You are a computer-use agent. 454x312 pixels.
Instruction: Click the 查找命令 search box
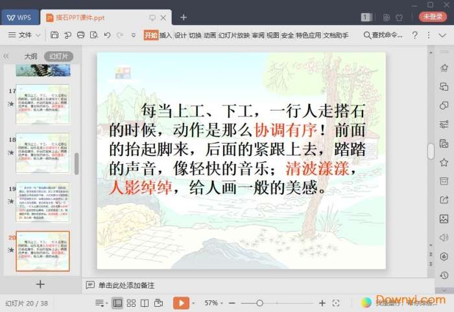[383, 35]
